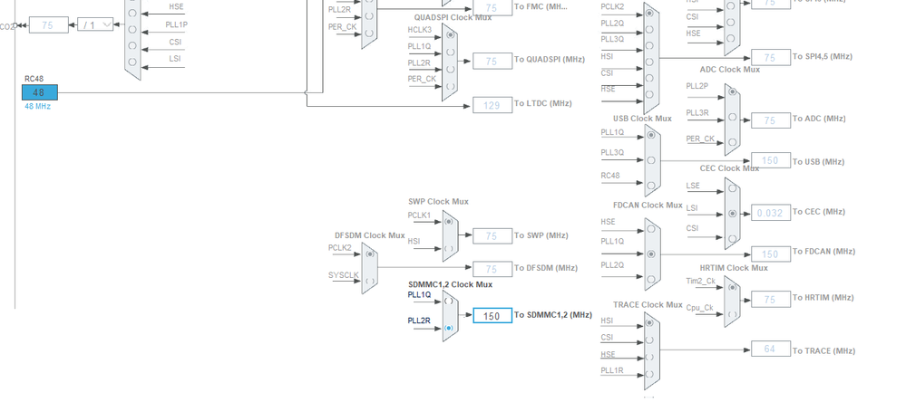Screen dimensions: 906x402
Task: Click the To SWP frequency field
Action: click(x=492, y=236)
